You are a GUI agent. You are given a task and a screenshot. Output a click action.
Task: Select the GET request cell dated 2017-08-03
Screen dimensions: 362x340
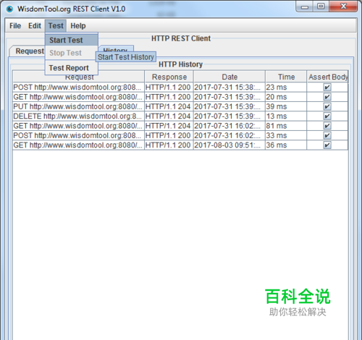[78, 145]
